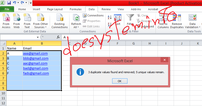Sort Z to A descending
This screenshot has height=106, width=202.
click(109, 24)
